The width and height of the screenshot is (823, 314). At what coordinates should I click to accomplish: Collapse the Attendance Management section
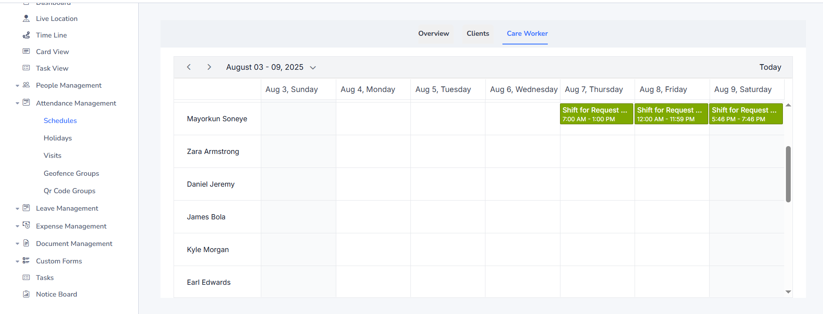17,103
